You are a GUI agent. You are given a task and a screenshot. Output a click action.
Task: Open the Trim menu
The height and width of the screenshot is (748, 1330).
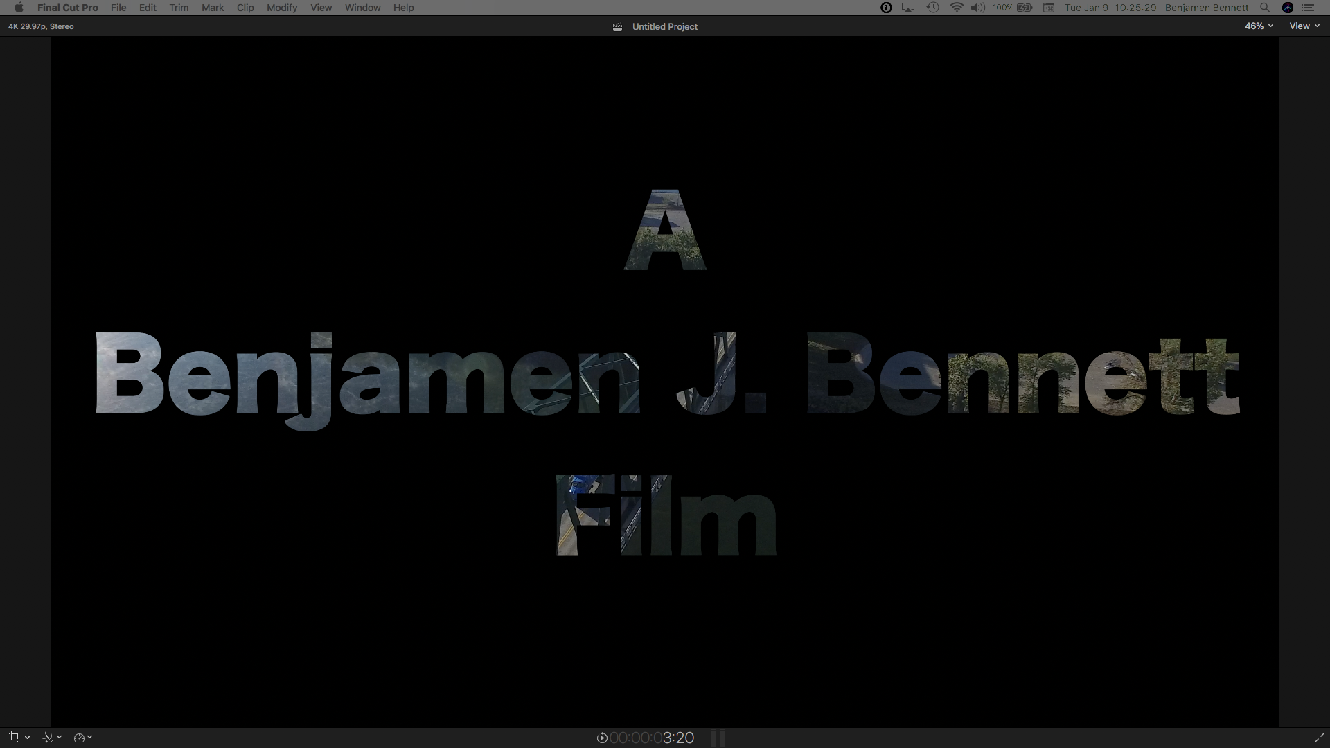[179, 8]
